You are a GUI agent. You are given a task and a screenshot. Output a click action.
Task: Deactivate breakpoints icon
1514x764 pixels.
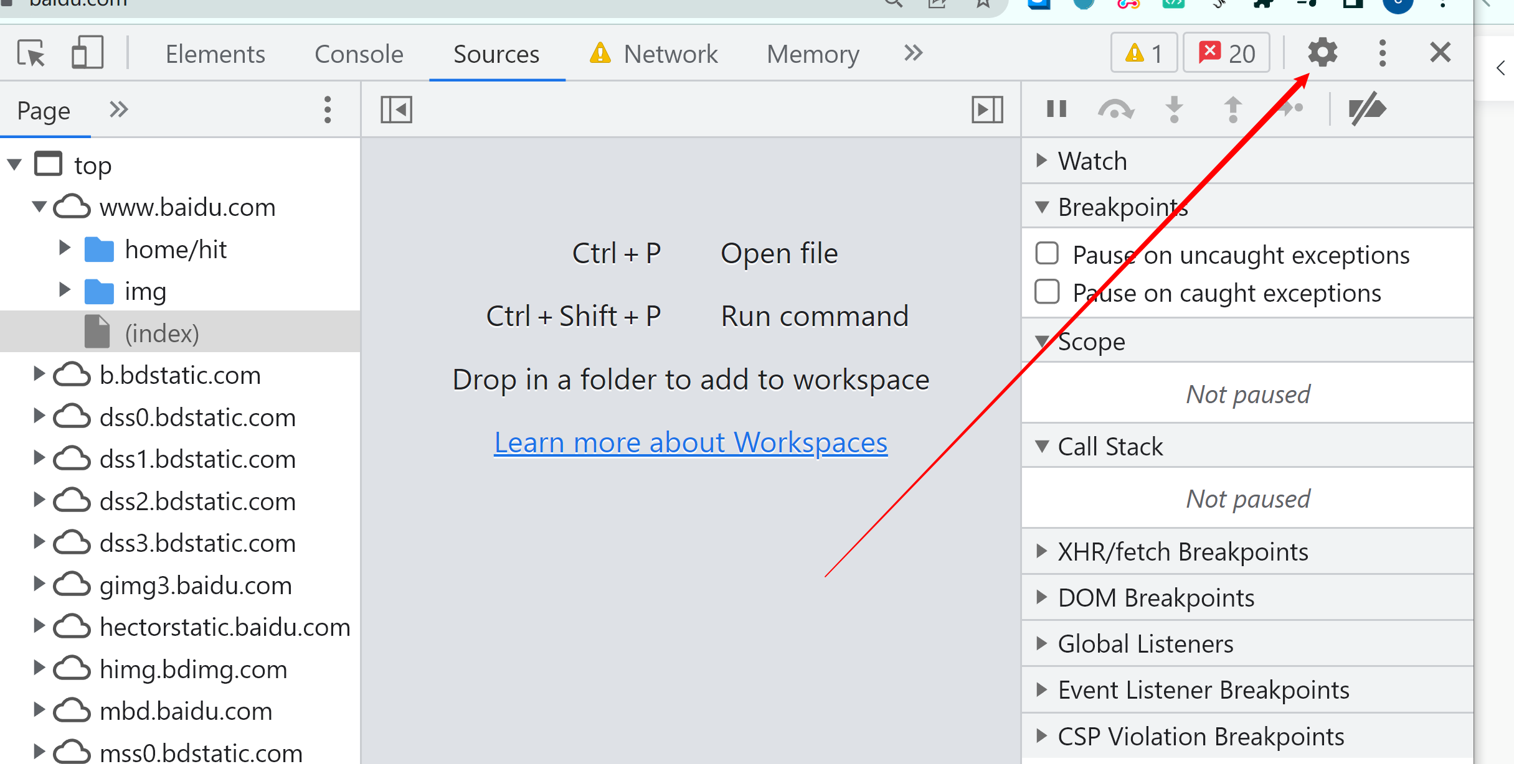pos(1367,109)
